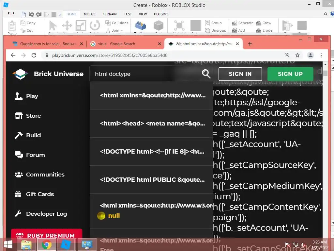Open File Explorer from the taskbar
The height and width of the screenshot is (251, 334).
coord(26,244)
